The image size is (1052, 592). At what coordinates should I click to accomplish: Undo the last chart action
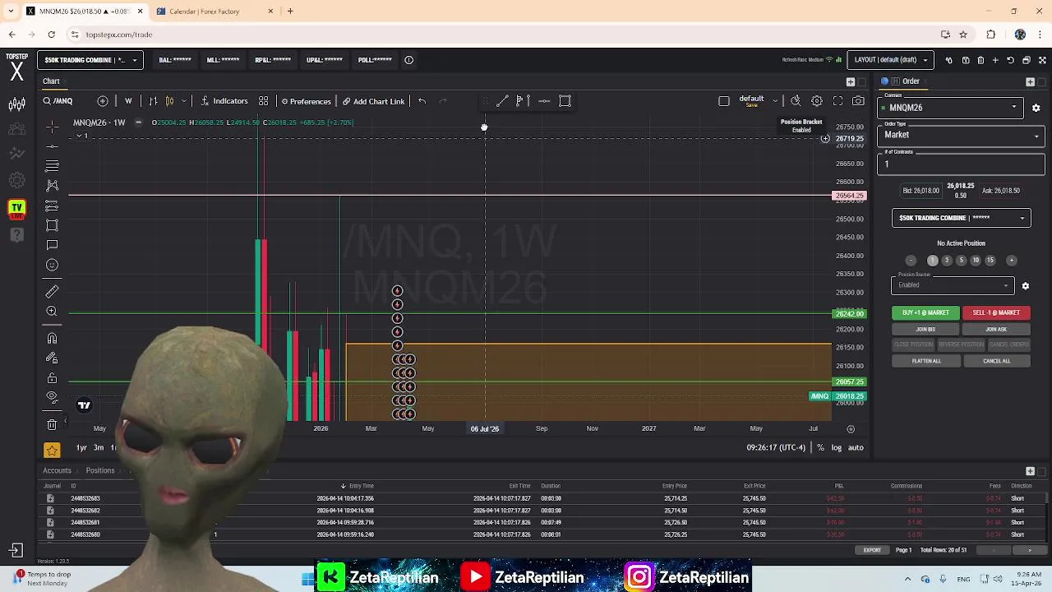pyautogui.click(x=422, y=101)
